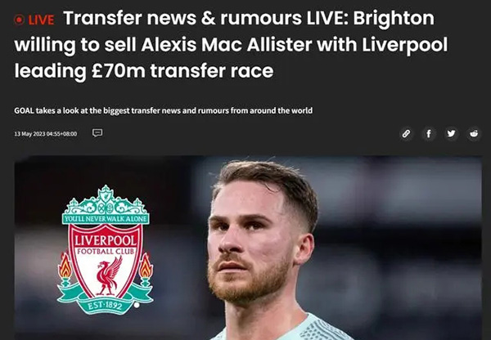
Task: Click GOAL in the article subheading
Action: (x=24, y=110)
